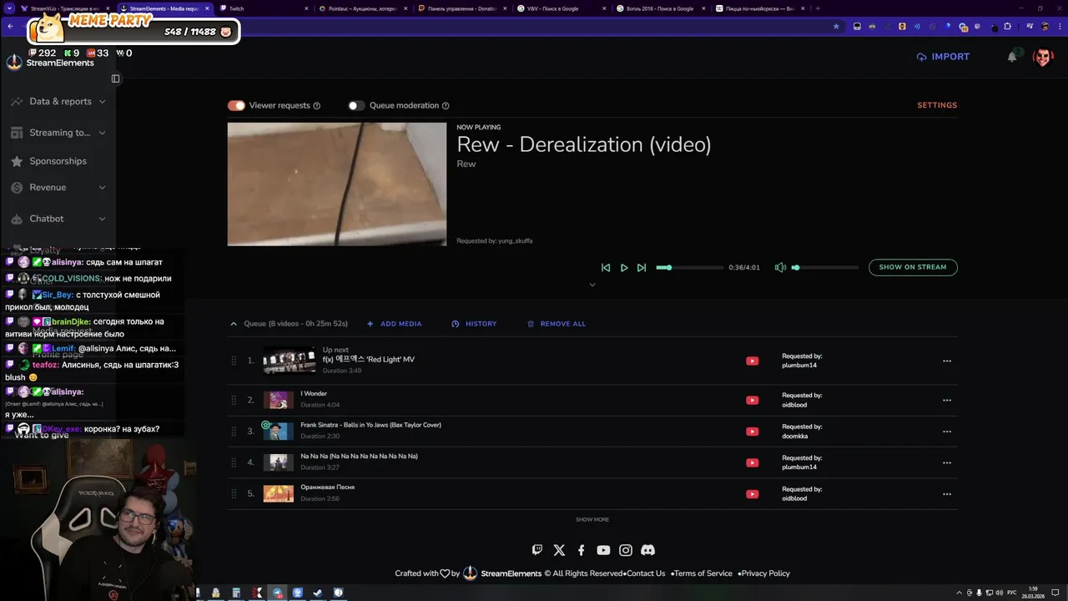Image resolution: width=1068 pixels, height=601 pixels.
Task: Open the Contact Us footer link
Action: click(x=646, y=573)
